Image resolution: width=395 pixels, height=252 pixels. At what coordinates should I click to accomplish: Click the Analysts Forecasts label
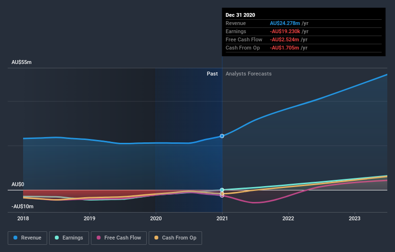pyautogui.click(x=248, y=74)
